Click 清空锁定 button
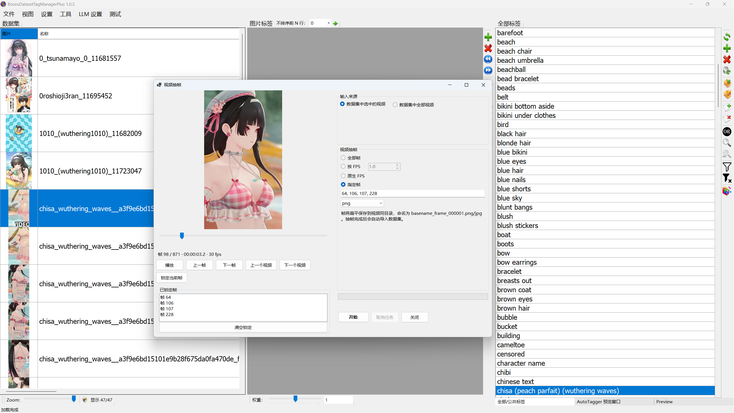Viewport: 734px width, 413px height. click(x=243, y=328)
